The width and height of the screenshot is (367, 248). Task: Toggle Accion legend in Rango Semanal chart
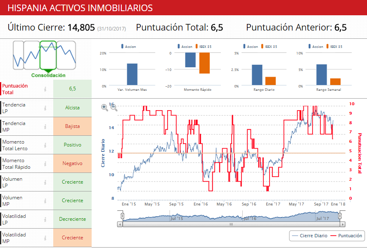tap(316, 47)
